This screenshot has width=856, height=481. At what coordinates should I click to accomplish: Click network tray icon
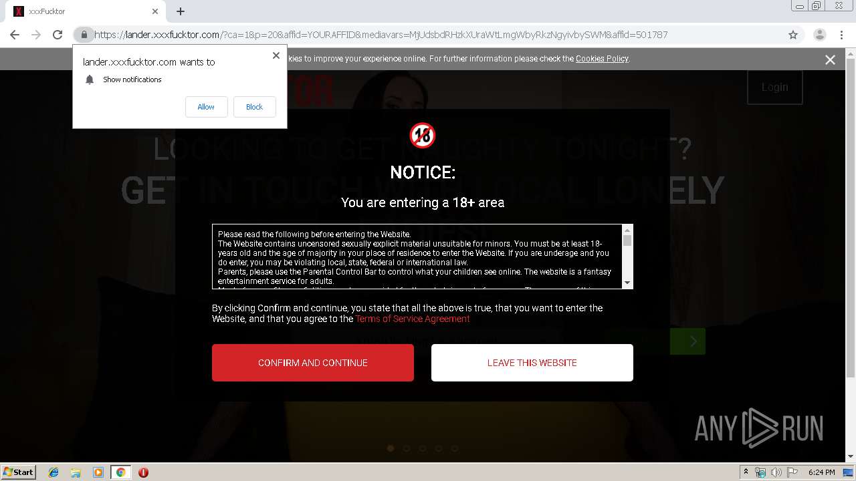(760, 472)
